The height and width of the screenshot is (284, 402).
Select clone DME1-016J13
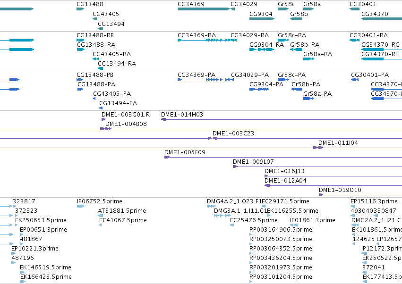pos(284,171)
